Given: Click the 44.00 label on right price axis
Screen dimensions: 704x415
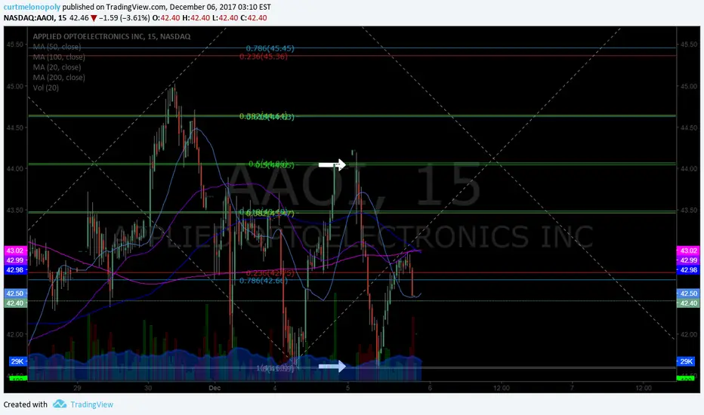Looking at the screenshot, I should [x=688, y=169].
